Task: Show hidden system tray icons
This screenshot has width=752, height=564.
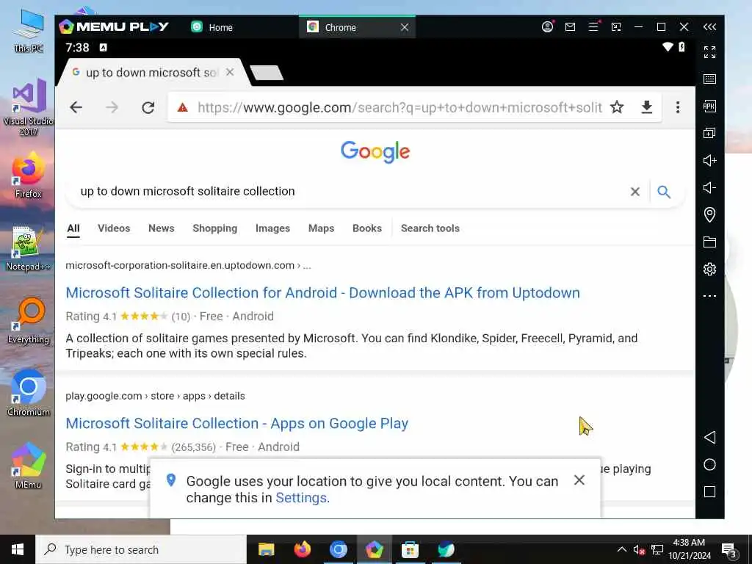Action: click(x=621, y=549)
